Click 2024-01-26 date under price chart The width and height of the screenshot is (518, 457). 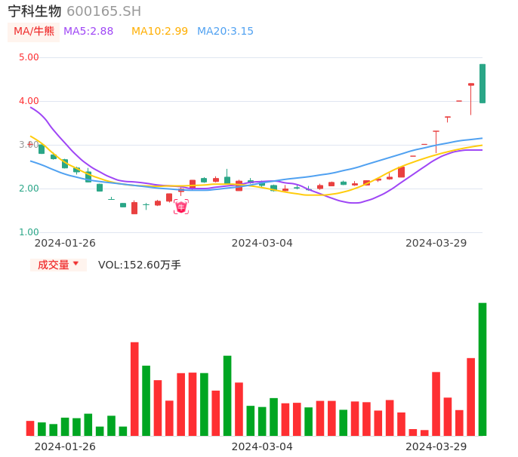click(x=65, y=243)
